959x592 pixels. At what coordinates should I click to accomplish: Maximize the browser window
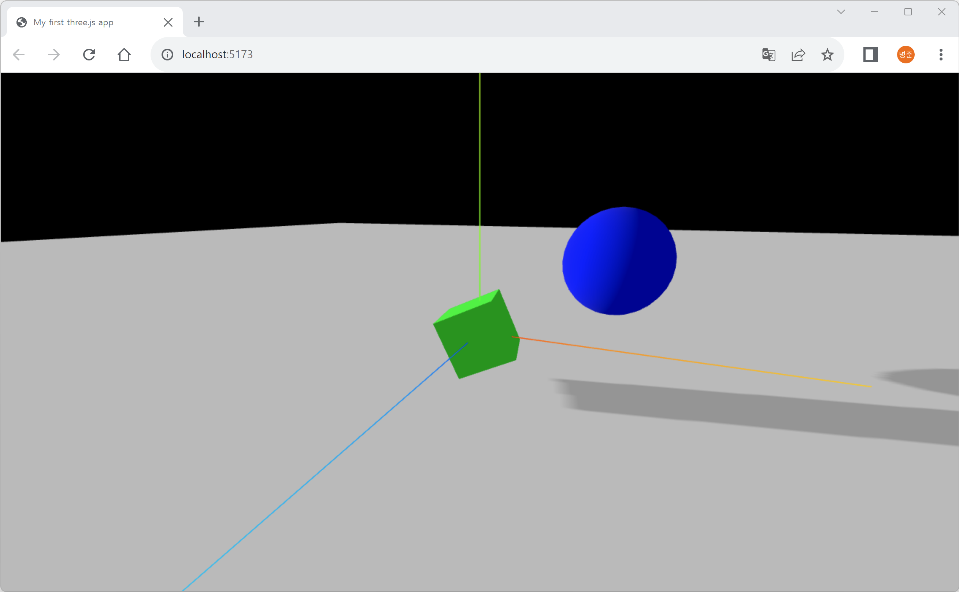click(908, 12)
